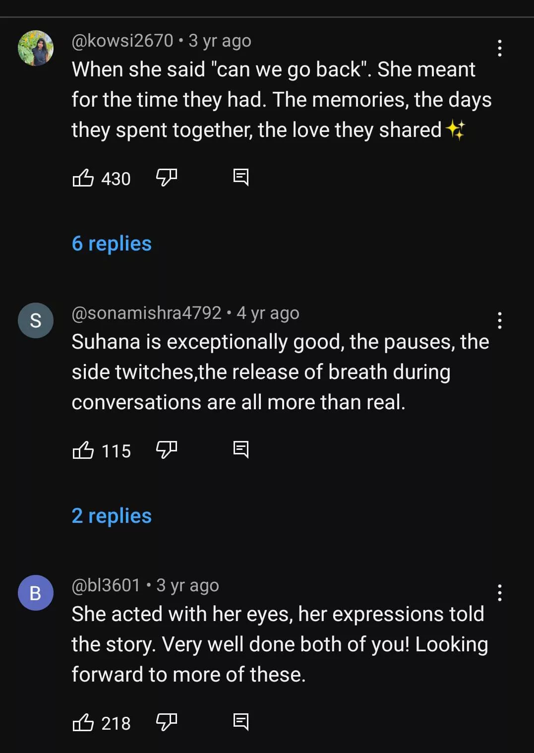Visit the @bl3601 channel link
Image resolution: width=534 pixels, height=753 pixels.
(x=106, y=585)
